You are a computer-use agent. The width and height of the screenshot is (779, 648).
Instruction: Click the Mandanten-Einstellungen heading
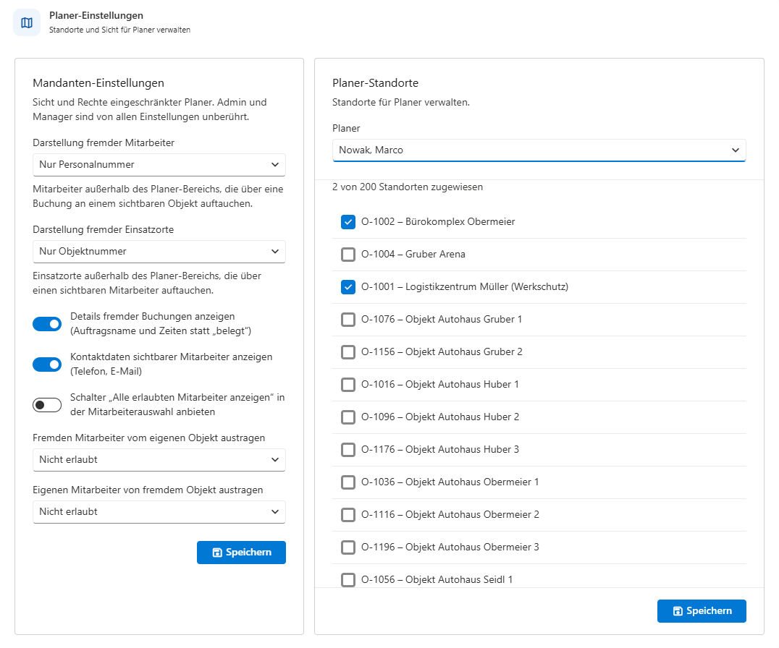point(98,83)
